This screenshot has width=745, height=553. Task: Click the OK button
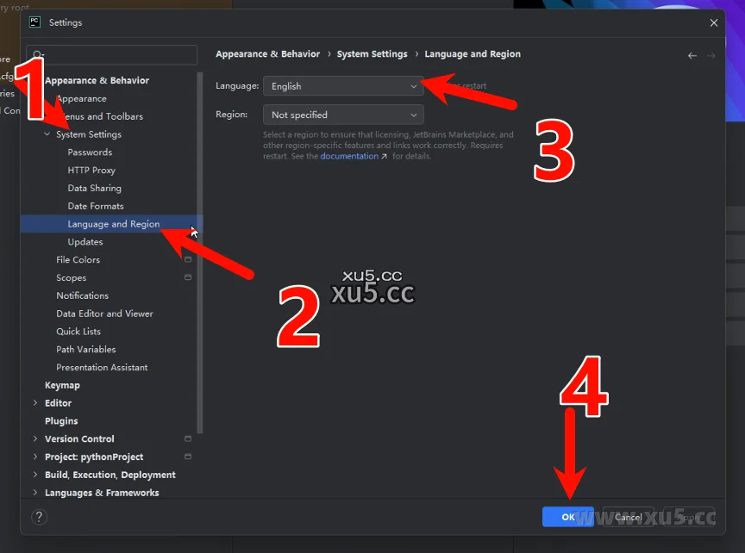click(x=567, y=517)
